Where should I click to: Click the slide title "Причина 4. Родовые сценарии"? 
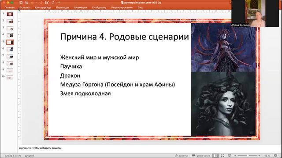click(124, 37)
